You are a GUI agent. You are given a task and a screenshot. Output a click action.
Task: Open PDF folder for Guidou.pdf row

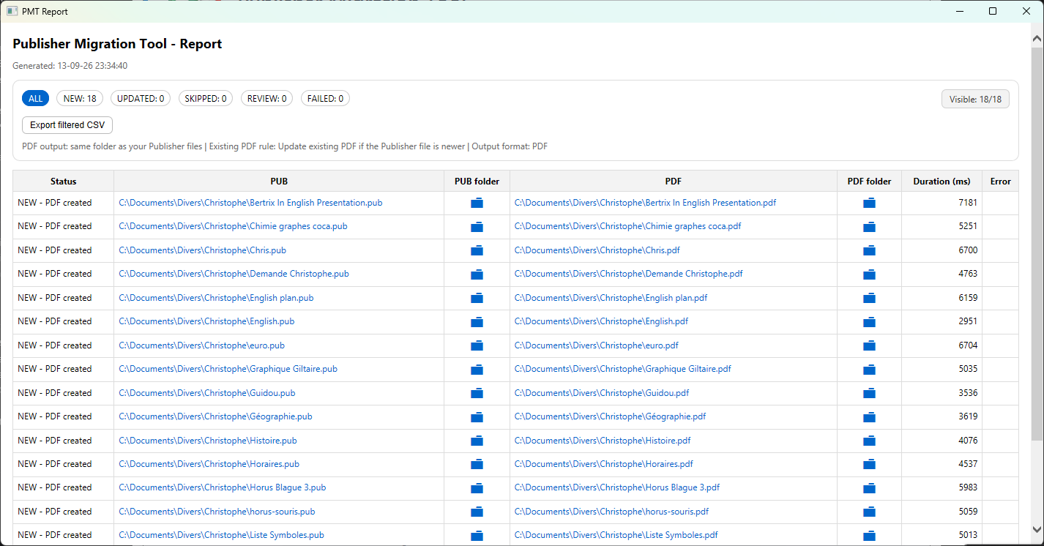pos(869,394)
